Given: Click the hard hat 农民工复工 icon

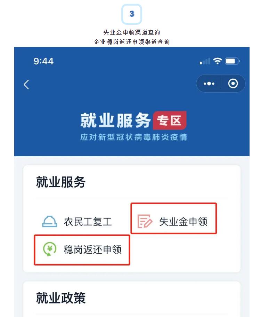Looking at the screenshot, I should pyautogui.click(x=49, y=222).
